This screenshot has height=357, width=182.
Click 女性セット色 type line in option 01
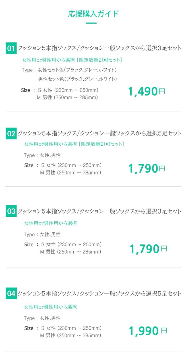click(x=77, y=70)
